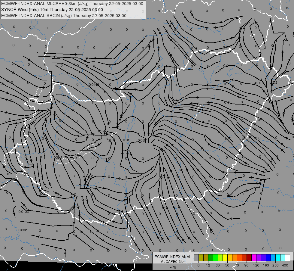Click the SYNOP Wind 10m title line
294x271 pixels.
pyautogui.click(x=52, y=10)
